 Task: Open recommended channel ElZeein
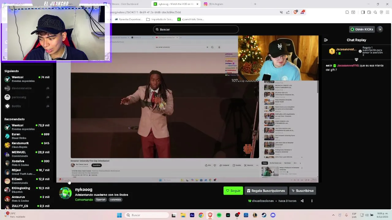[x=27, y=181]
